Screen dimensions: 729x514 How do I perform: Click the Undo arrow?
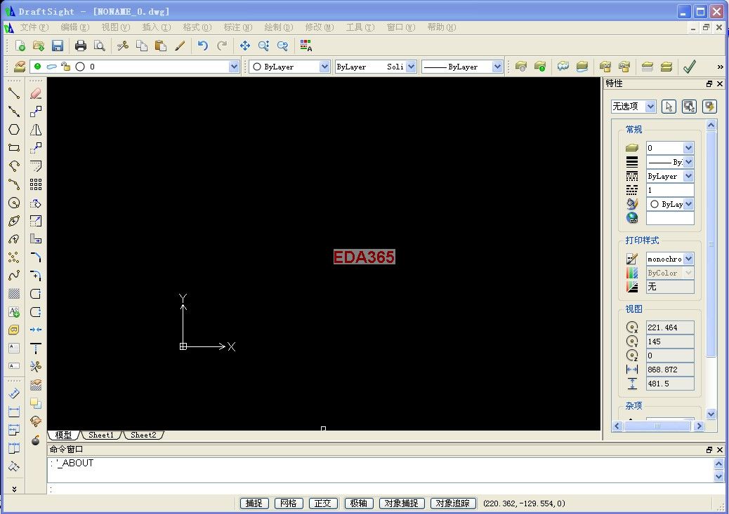[203, 46]
